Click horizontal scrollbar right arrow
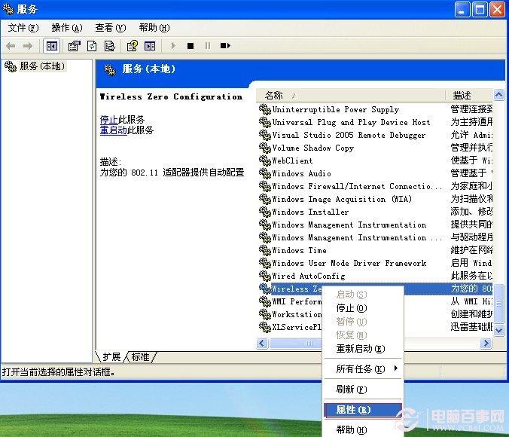Viewport: 509px width, 437px height. point(486,343)
